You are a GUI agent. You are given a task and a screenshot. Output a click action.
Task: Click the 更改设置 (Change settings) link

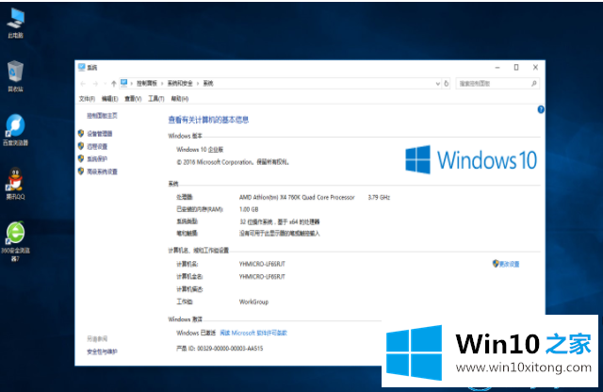[x=509, y=264]
